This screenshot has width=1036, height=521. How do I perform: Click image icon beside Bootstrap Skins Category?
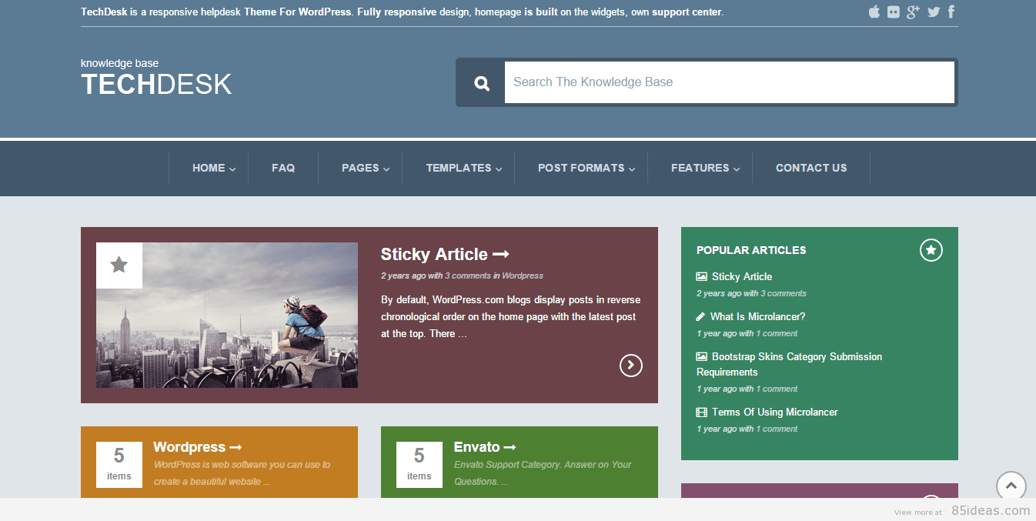pyautogui.click(x=702, y=356)
